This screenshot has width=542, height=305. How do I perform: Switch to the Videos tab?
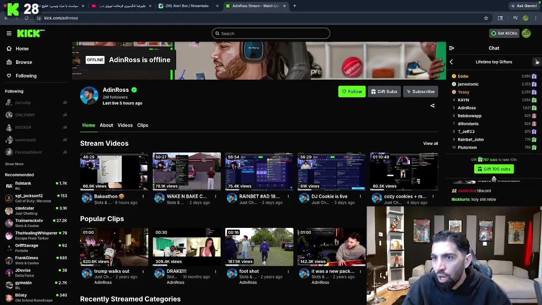click(x=125, y=125)
